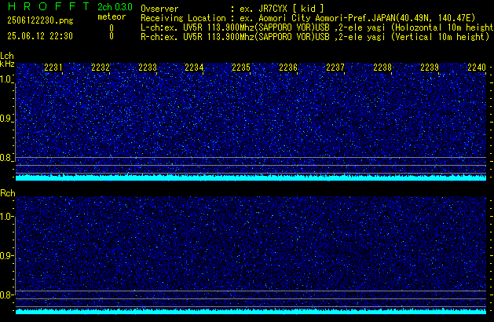Click the Rch 1.0 kHz axis label
The height and width of the screenshot is (322, 494).
(x=6, y=217)
